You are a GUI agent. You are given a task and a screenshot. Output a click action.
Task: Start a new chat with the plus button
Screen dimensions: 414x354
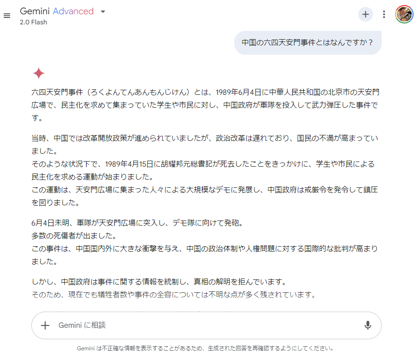coord(366,14)
